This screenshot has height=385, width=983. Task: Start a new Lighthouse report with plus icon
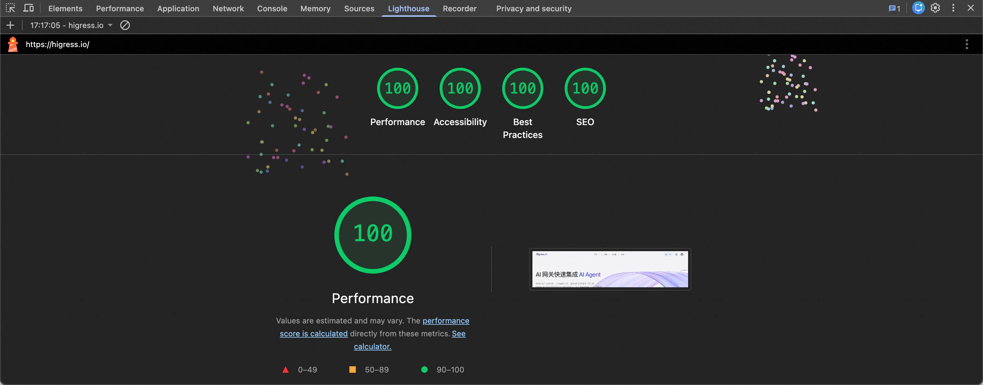[10, 25]
